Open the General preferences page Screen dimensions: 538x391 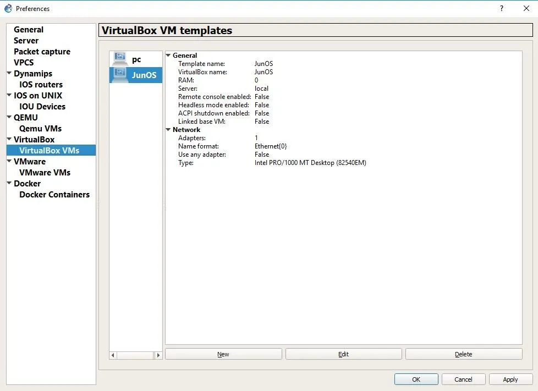[x=29, y=30]
